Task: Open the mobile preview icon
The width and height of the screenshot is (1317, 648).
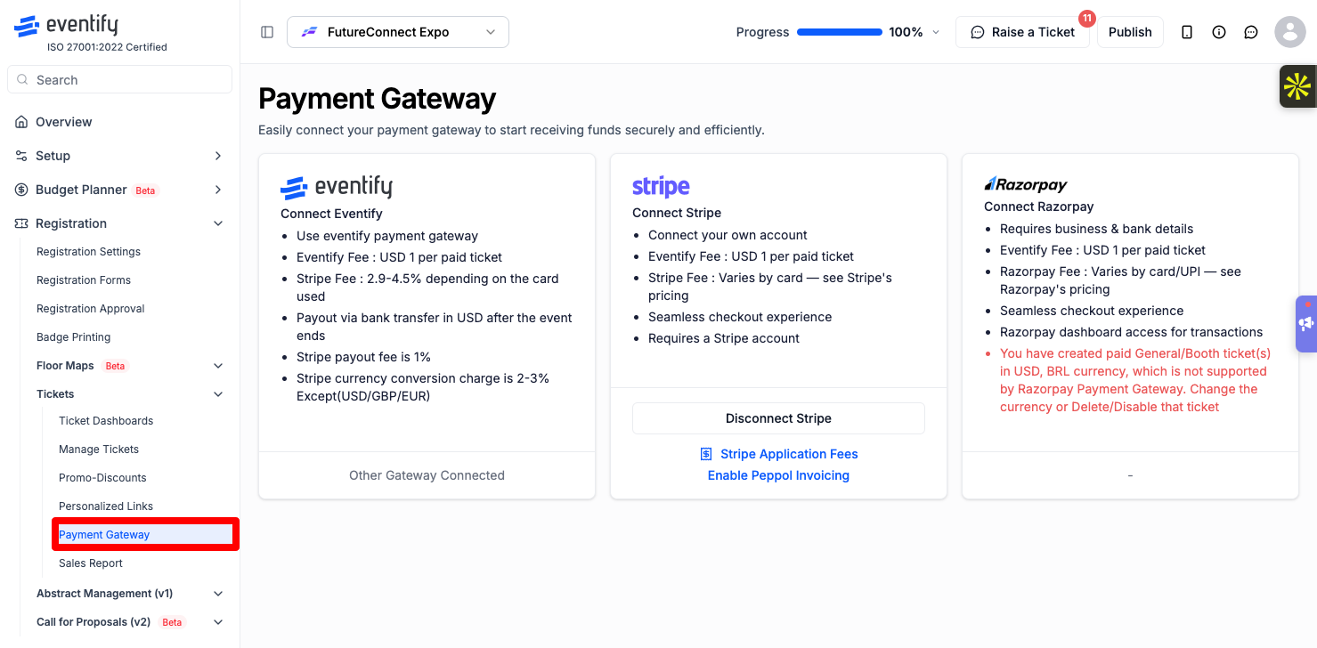Action: [x=1187, y=32]
